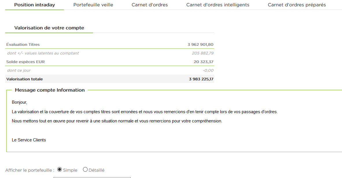Click the Évaluation Titres row label

click(x=23, y=45)
